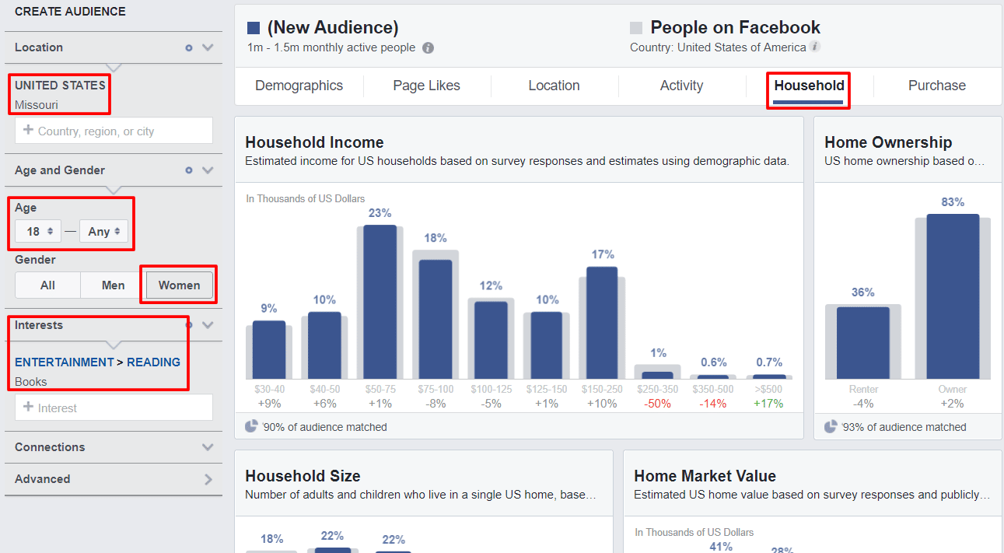Click the Books interest entry
This screenshot has height=553, width=1004.
click(x=31, y=382)
